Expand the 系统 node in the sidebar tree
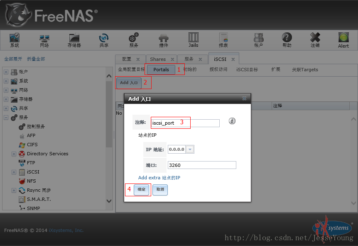 [6, 81]
